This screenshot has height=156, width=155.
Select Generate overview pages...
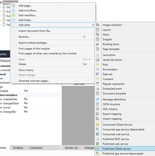pos(34,81)
